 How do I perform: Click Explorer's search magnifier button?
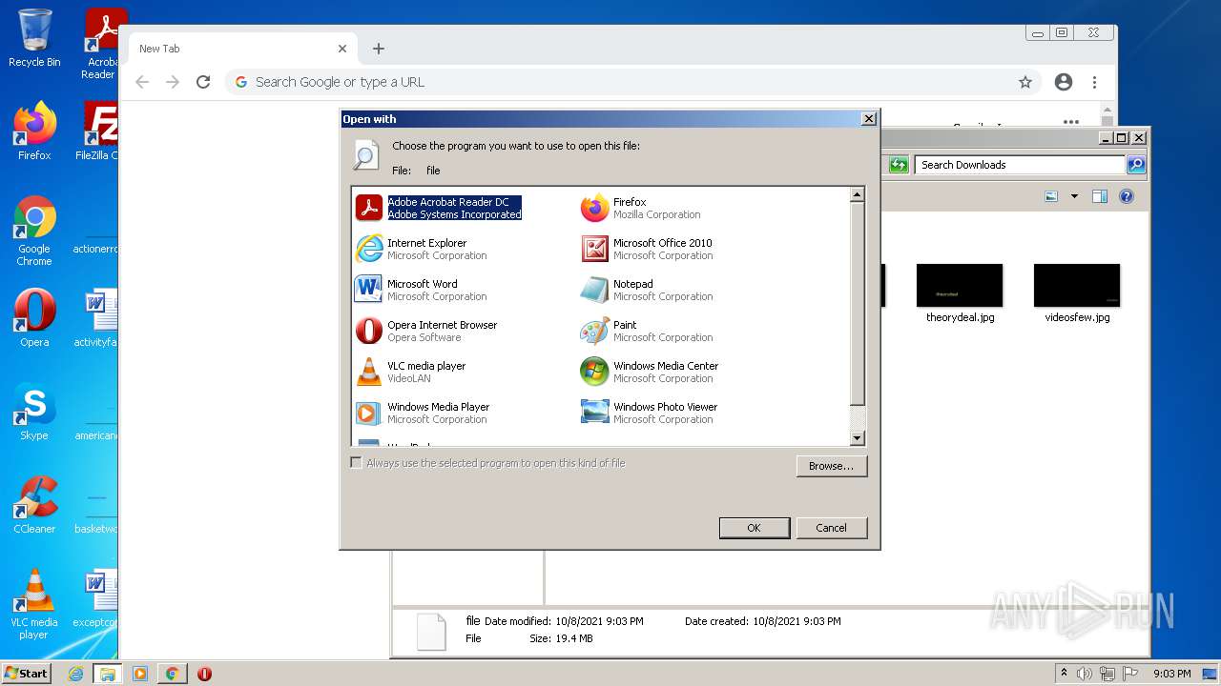1135,165
